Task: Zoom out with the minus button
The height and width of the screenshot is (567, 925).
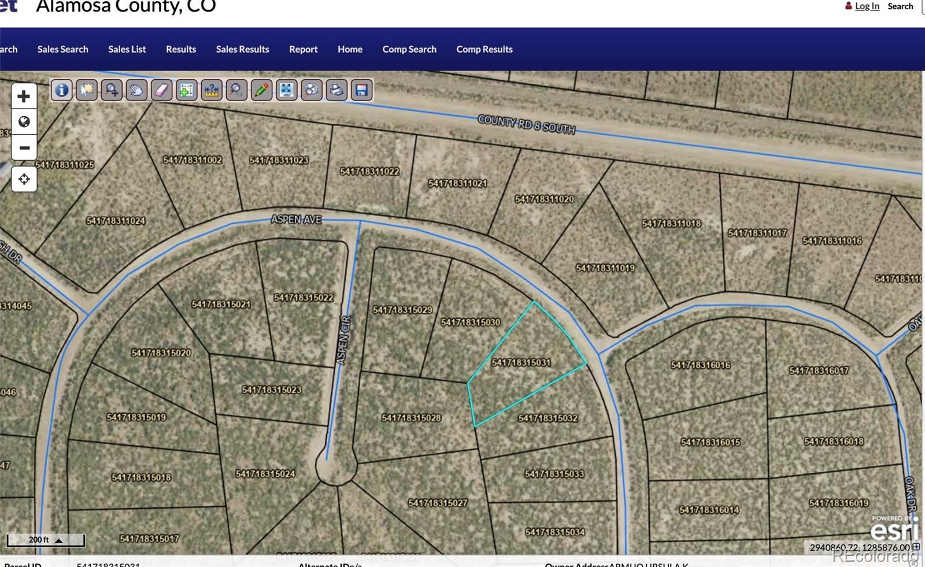Action: (24, 148)
